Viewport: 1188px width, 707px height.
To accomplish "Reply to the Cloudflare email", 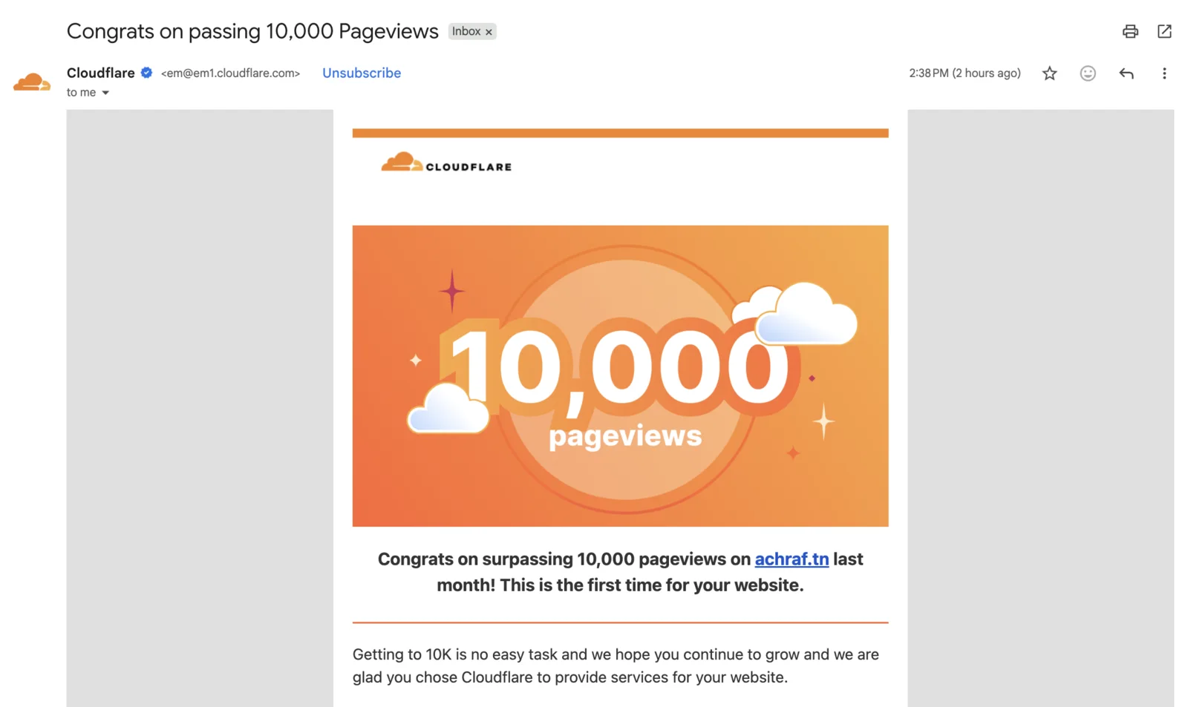I will (1126, 73).
